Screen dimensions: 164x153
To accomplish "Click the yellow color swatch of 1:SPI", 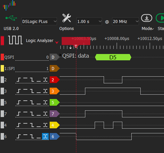I will [x=2, y=69].
